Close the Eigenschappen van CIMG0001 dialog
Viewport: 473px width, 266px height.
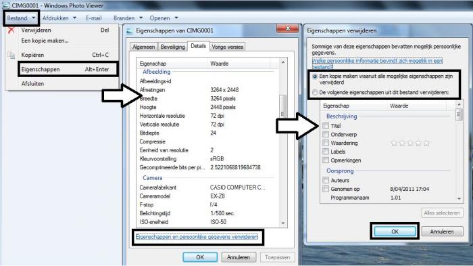tap(287, 28)
